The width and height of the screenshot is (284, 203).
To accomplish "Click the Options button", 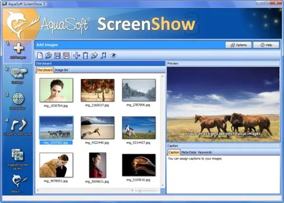I will pyautogui.click(x=239, y=45).
